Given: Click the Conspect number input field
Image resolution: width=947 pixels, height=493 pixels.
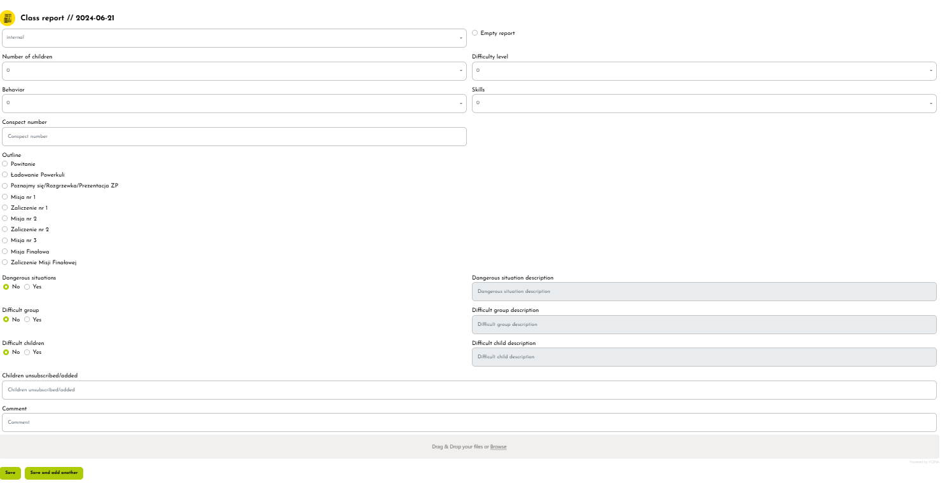Looking at the screenshot, I should click(x=234, y=137).
